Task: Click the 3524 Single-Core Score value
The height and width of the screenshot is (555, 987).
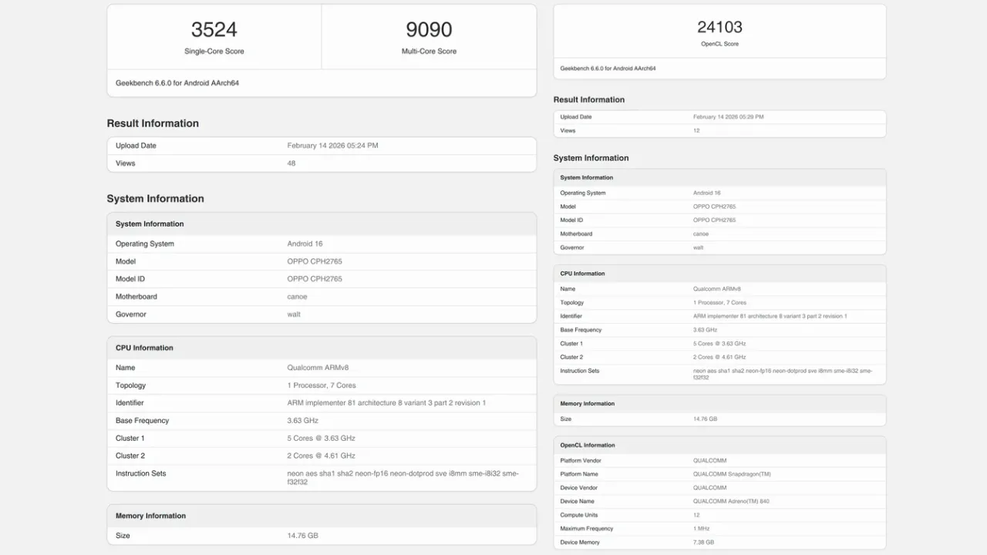Action: 214,30
